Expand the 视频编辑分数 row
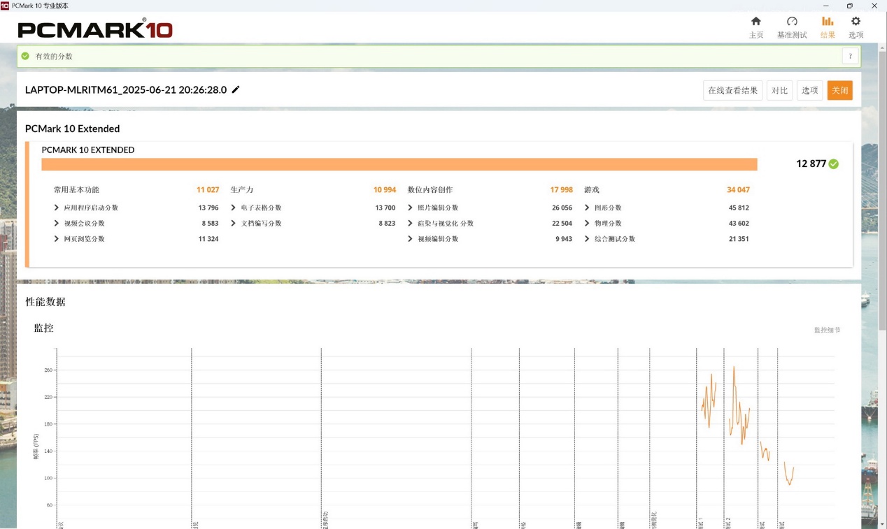 tap(411, 239)
